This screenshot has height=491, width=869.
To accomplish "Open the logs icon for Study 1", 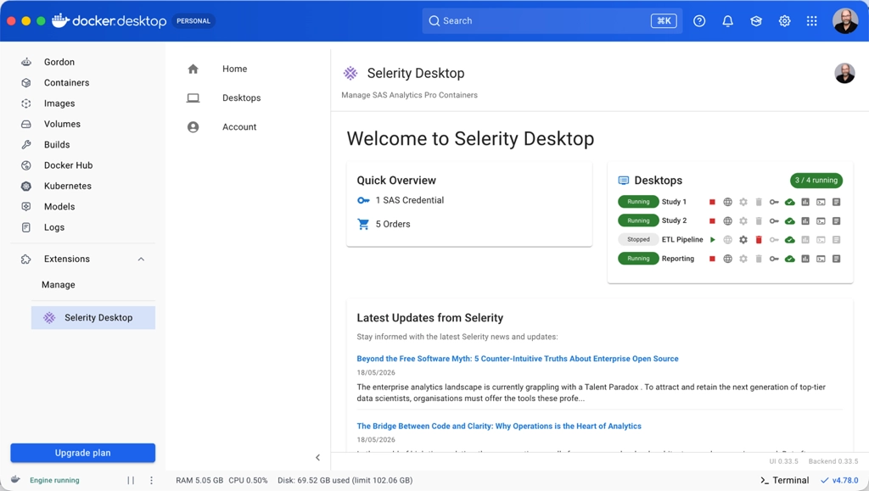I will [x=836, y=202].
